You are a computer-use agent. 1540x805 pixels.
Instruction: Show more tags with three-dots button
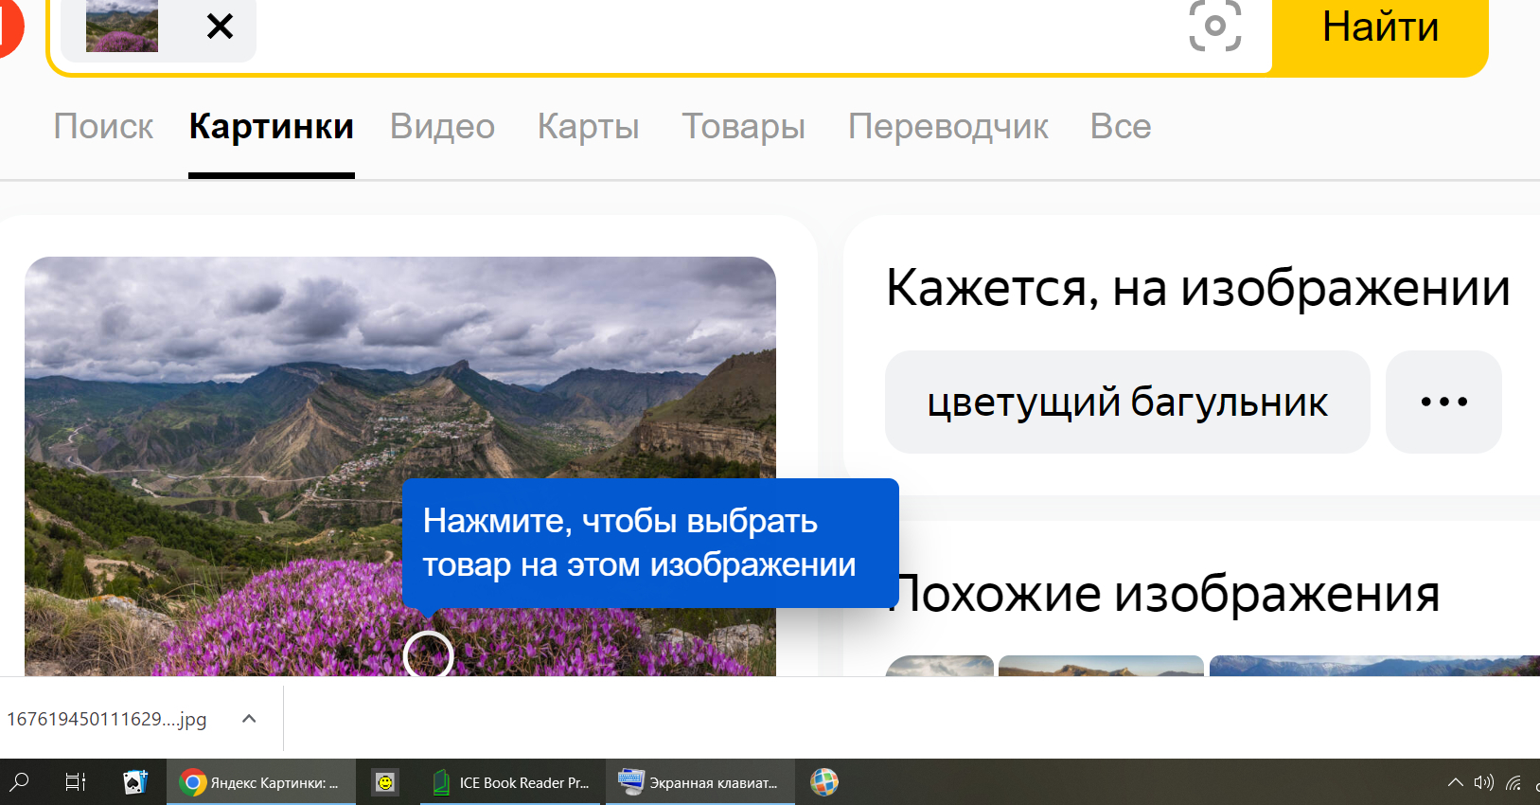coord(1443,402)
